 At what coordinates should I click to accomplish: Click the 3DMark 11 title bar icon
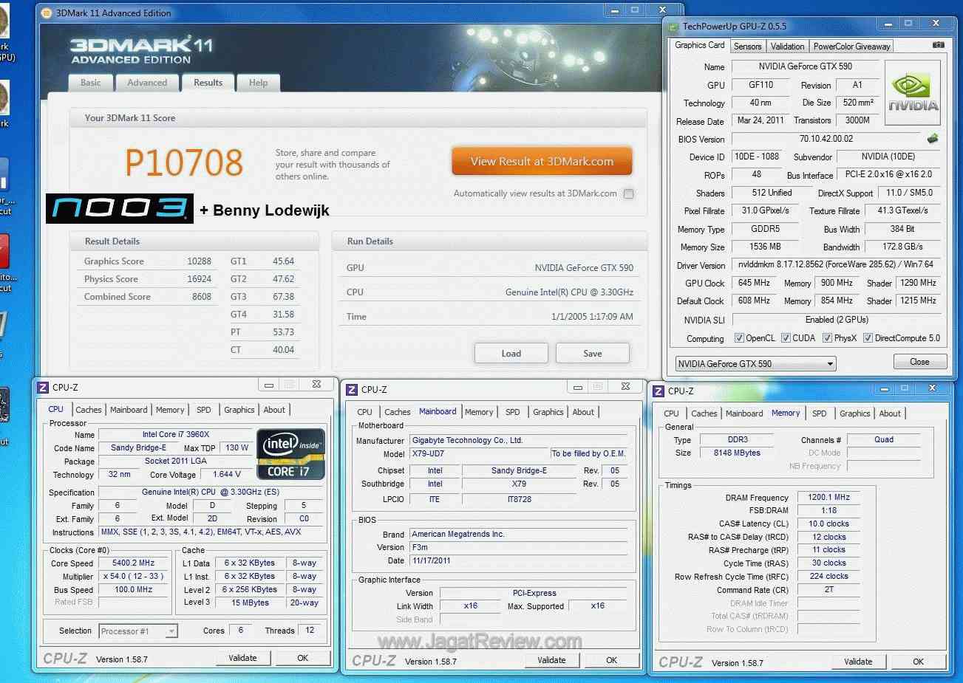click(x=46, y=13)
